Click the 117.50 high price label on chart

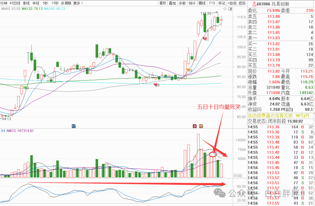coord(206,13)
